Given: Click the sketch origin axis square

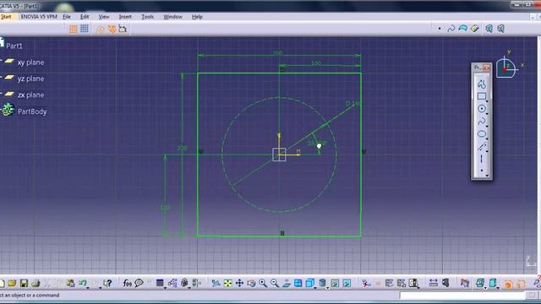Looking at the screenshot, I should (x=279, y=155).
